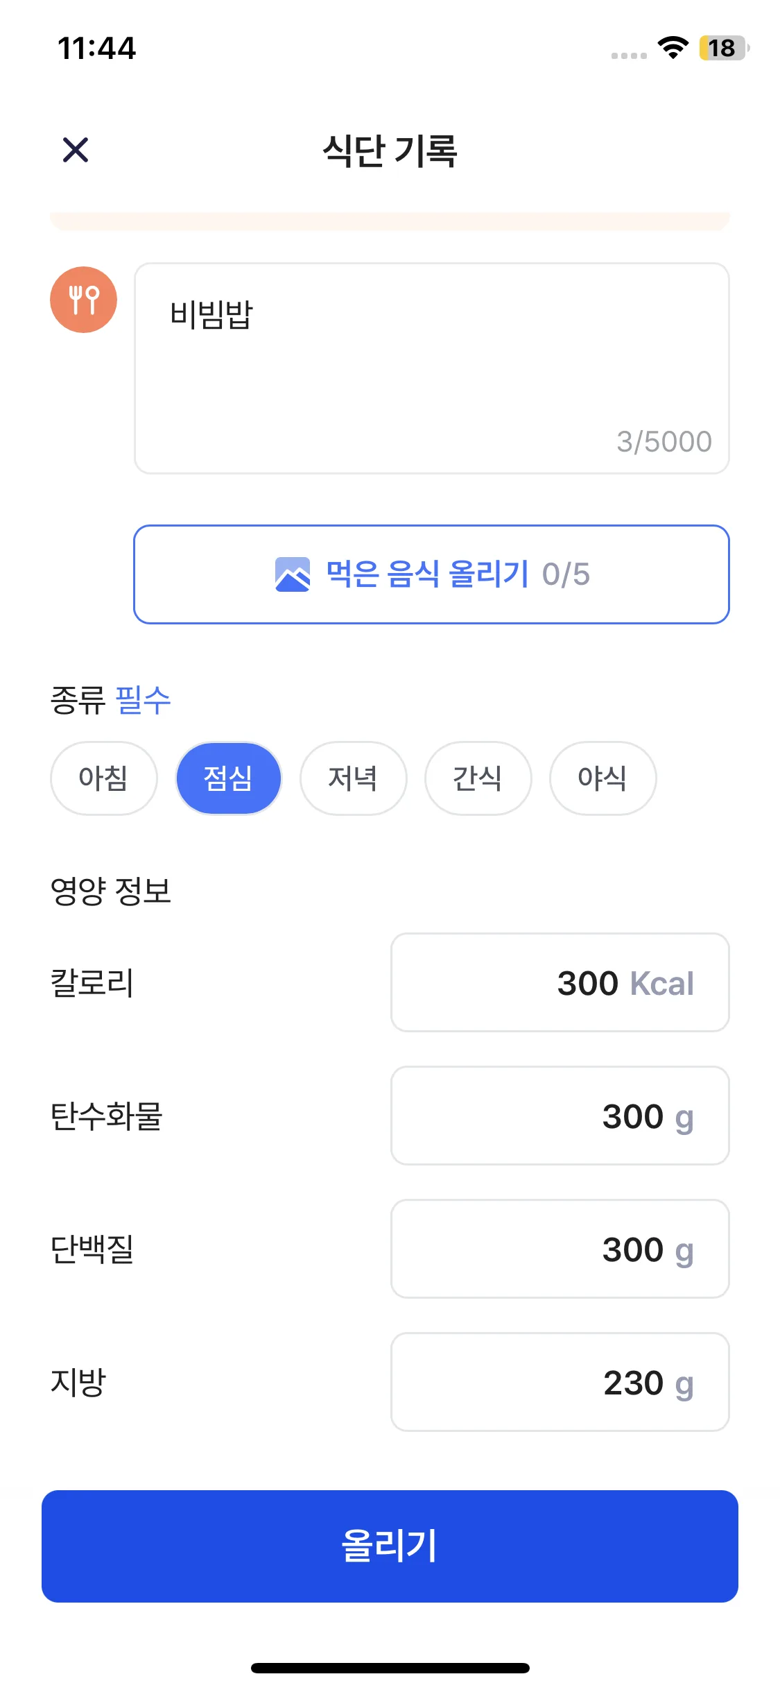Set the meal type to 야식
This screenshot has width=780, height=1690.
coord(603,778)
